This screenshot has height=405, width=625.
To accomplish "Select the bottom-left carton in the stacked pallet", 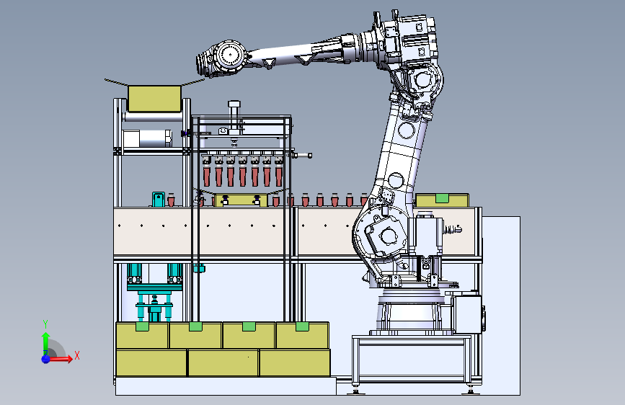I will 151,362.
